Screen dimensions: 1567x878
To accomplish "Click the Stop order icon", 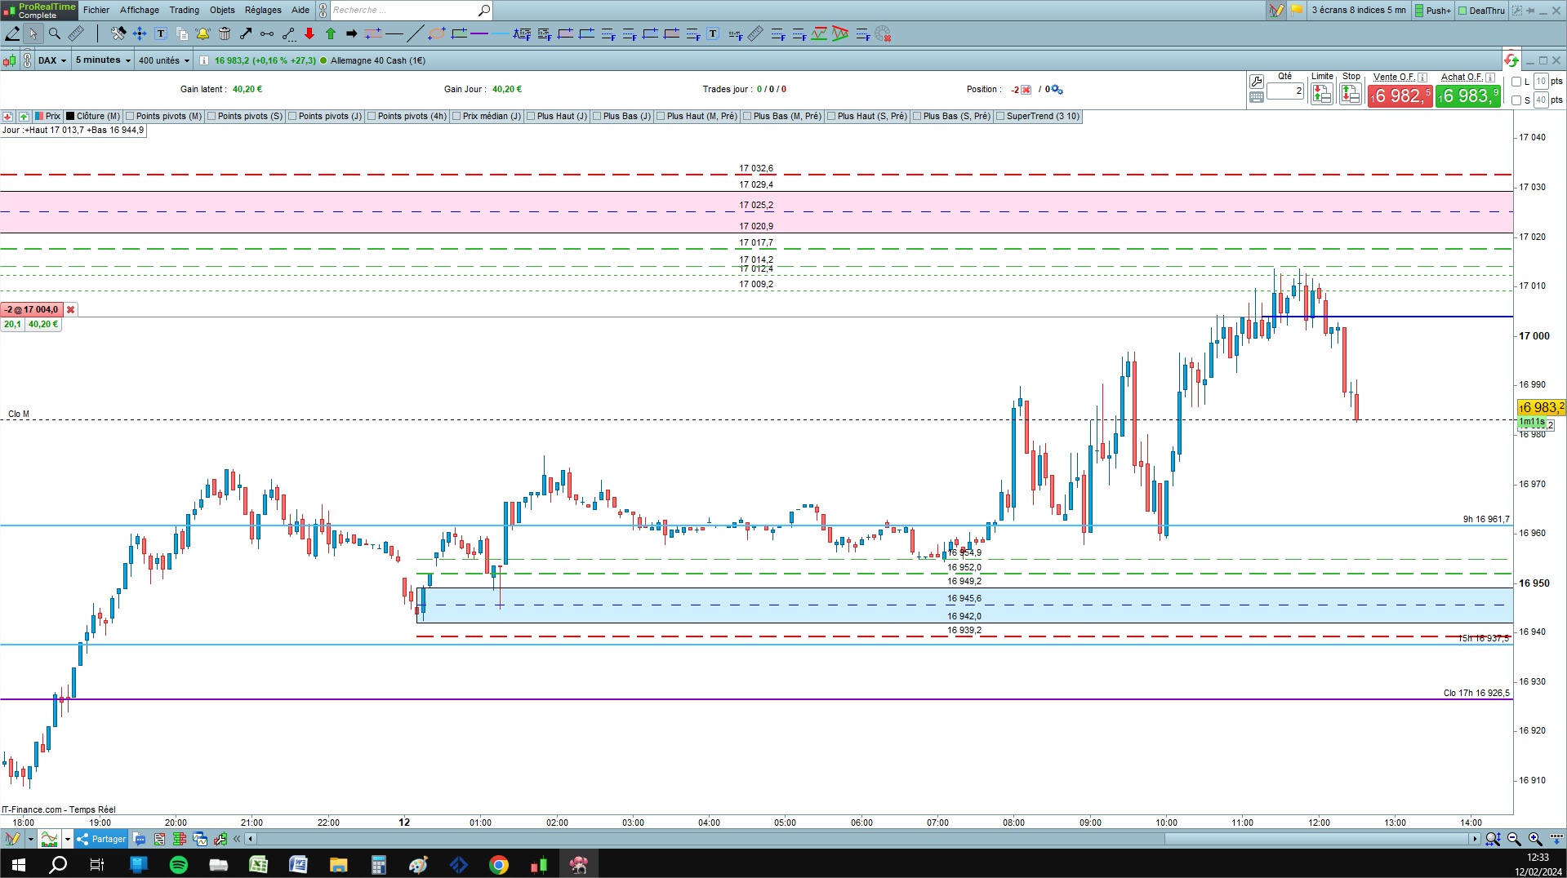I will click(x=1351, y=94).
